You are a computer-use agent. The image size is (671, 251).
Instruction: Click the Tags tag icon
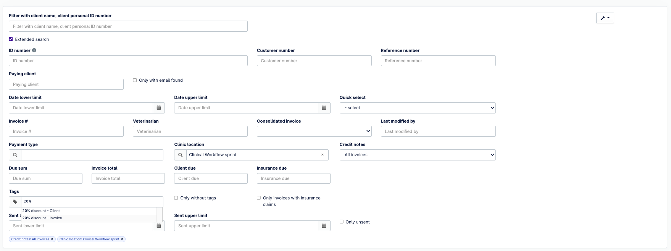pyautogui.click(x=15, y=202)
